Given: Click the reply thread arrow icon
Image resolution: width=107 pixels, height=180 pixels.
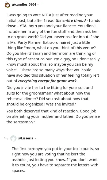Looking at the screenshot, I should pos(6,138).
